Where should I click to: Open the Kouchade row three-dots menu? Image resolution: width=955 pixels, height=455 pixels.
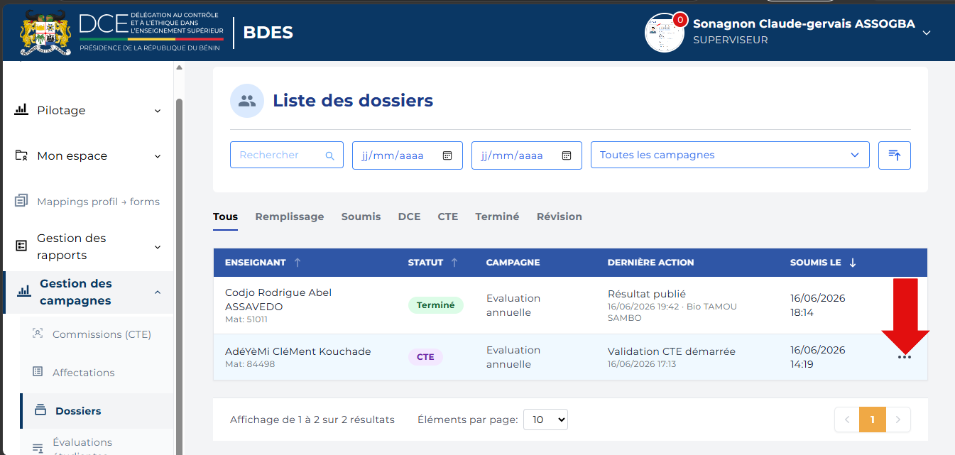tap(904, 357)
